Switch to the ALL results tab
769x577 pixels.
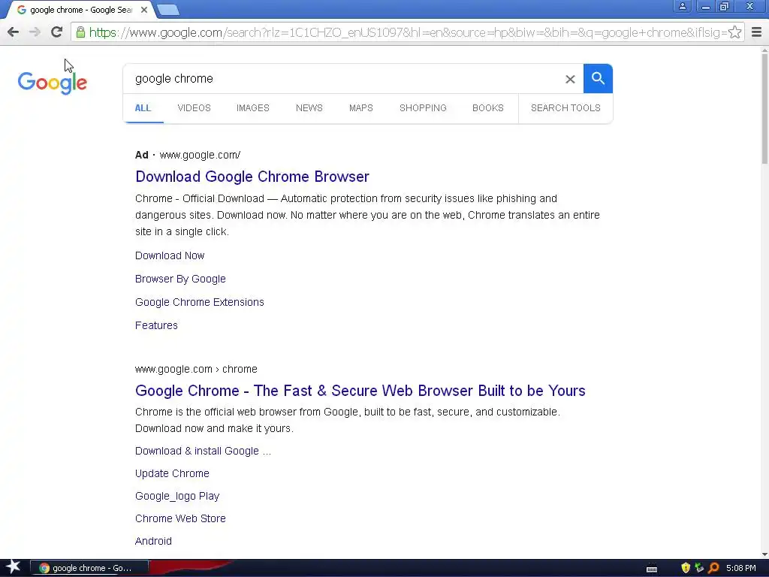(143, 108)
